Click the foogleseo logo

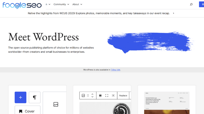click(22, 5)
